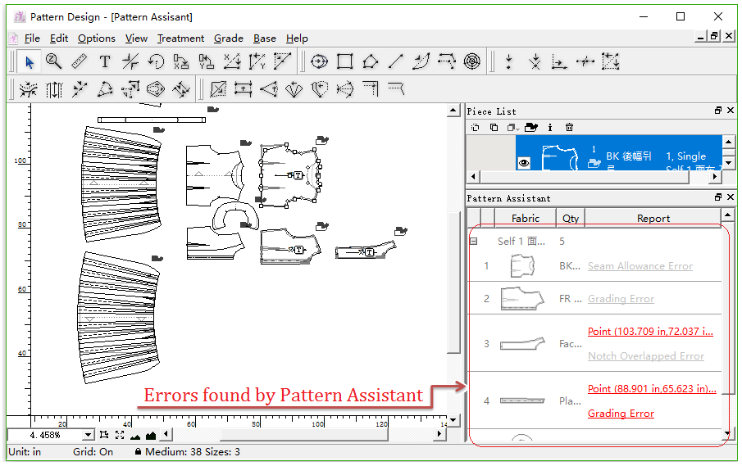Toggle visibility eye for BK piece

(525, 163)
